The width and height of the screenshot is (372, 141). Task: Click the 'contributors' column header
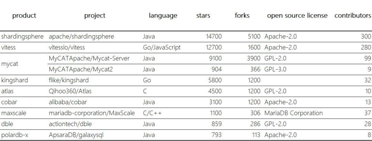[x=353, y=15]
